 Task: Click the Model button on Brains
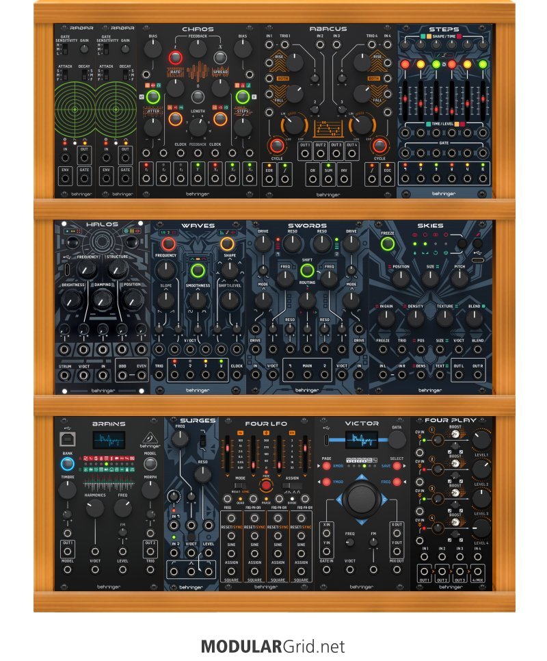150,464
